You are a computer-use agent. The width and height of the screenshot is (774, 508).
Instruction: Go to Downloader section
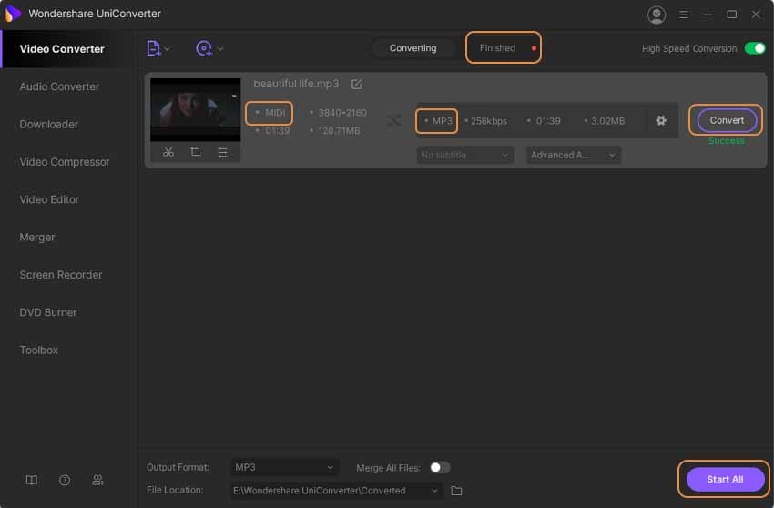point(49,125)
